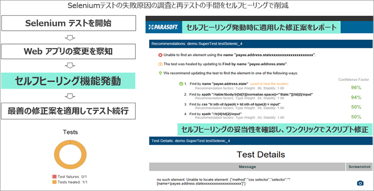Click the red error icon beside 'Unable to find'
The width and height of the screenshot is (374, 191).
(x=160, y=55)
